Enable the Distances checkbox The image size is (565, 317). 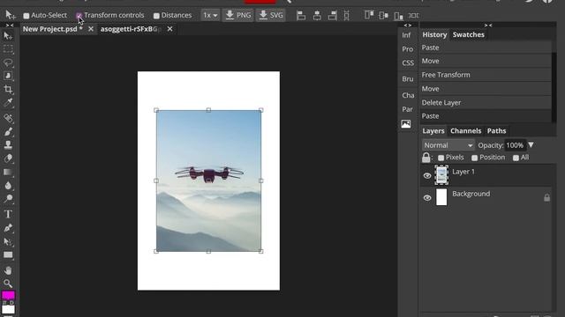[x=156, y=16]
